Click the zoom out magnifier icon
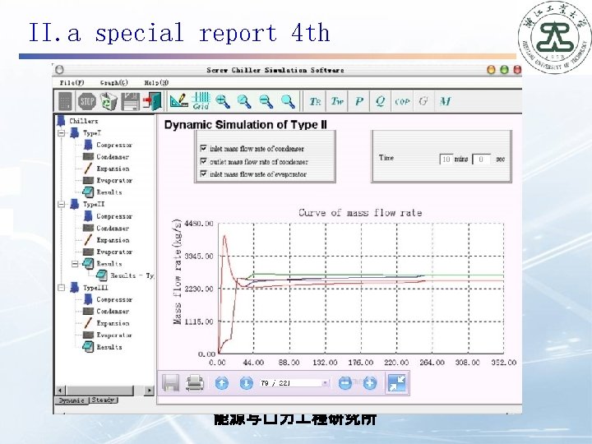This screenshot has width=592, height=444. point(266,101)
